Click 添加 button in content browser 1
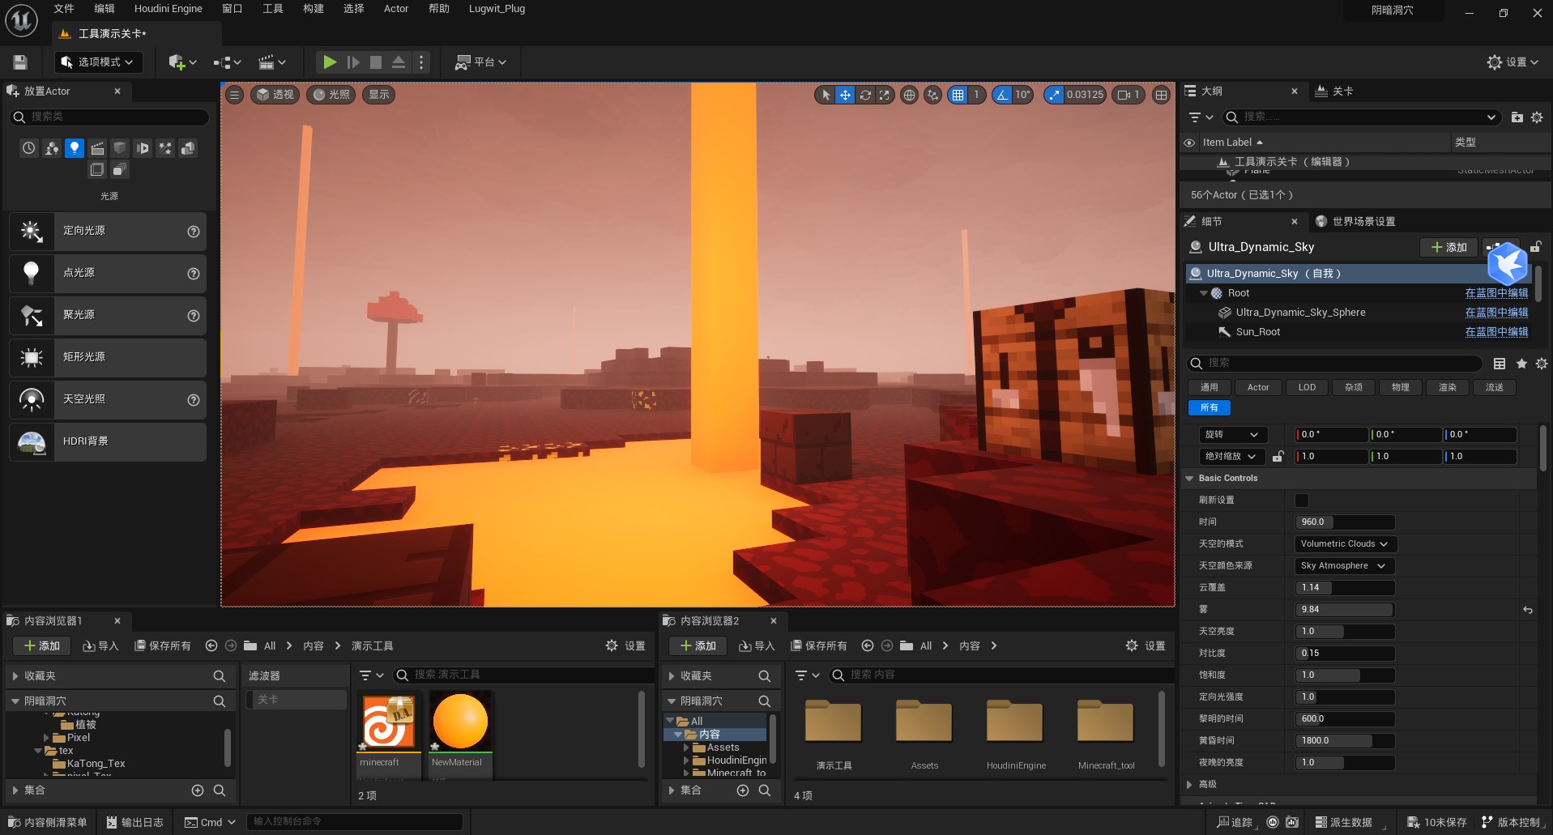1553x835 pixels. (42, 646)
